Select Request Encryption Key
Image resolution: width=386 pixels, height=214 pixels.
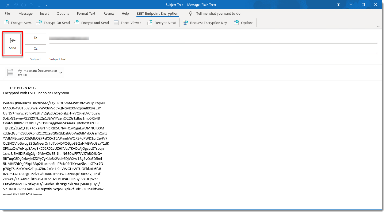[185, 22]
